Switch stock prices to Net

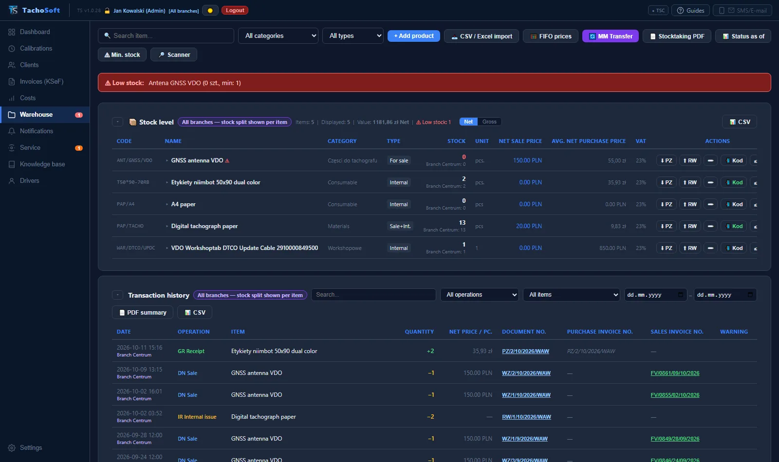pos(468,122)
